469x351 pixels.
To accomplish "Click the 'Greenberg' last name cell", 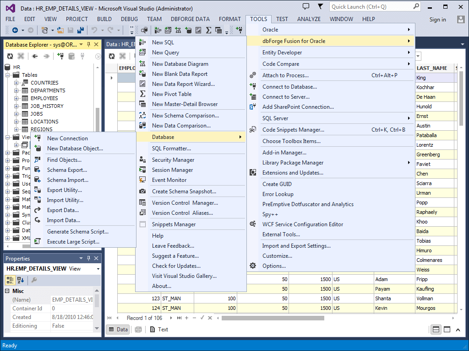I will [435, 154].
